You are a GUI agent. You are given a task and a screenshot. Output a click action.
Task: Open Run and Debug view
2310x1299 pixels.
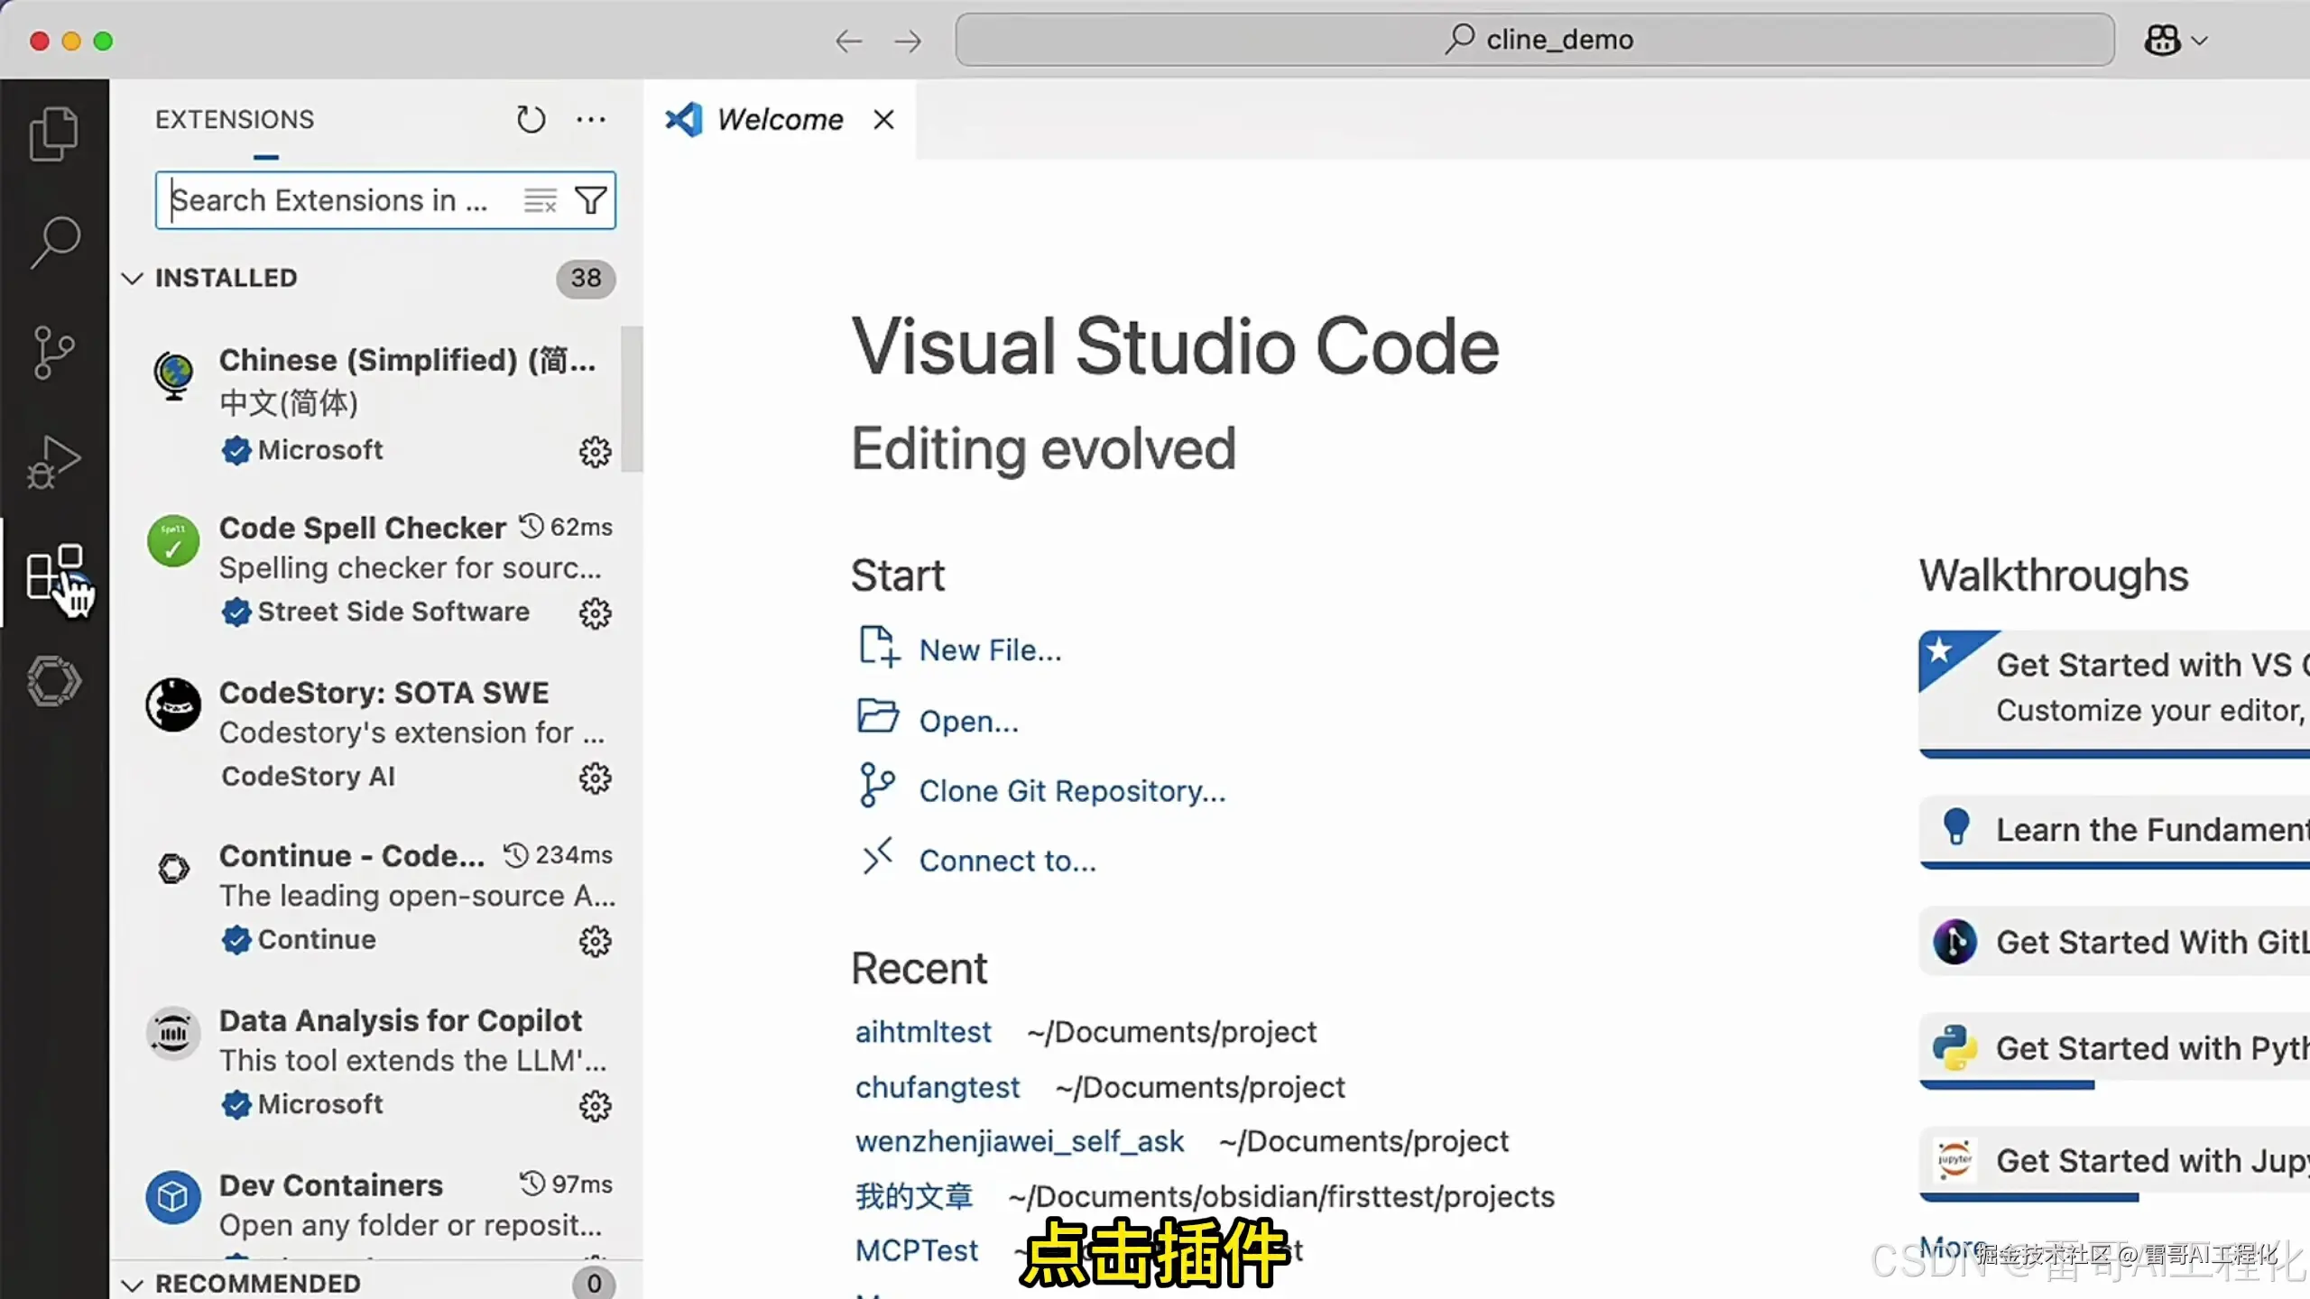(x=54, y=462)
